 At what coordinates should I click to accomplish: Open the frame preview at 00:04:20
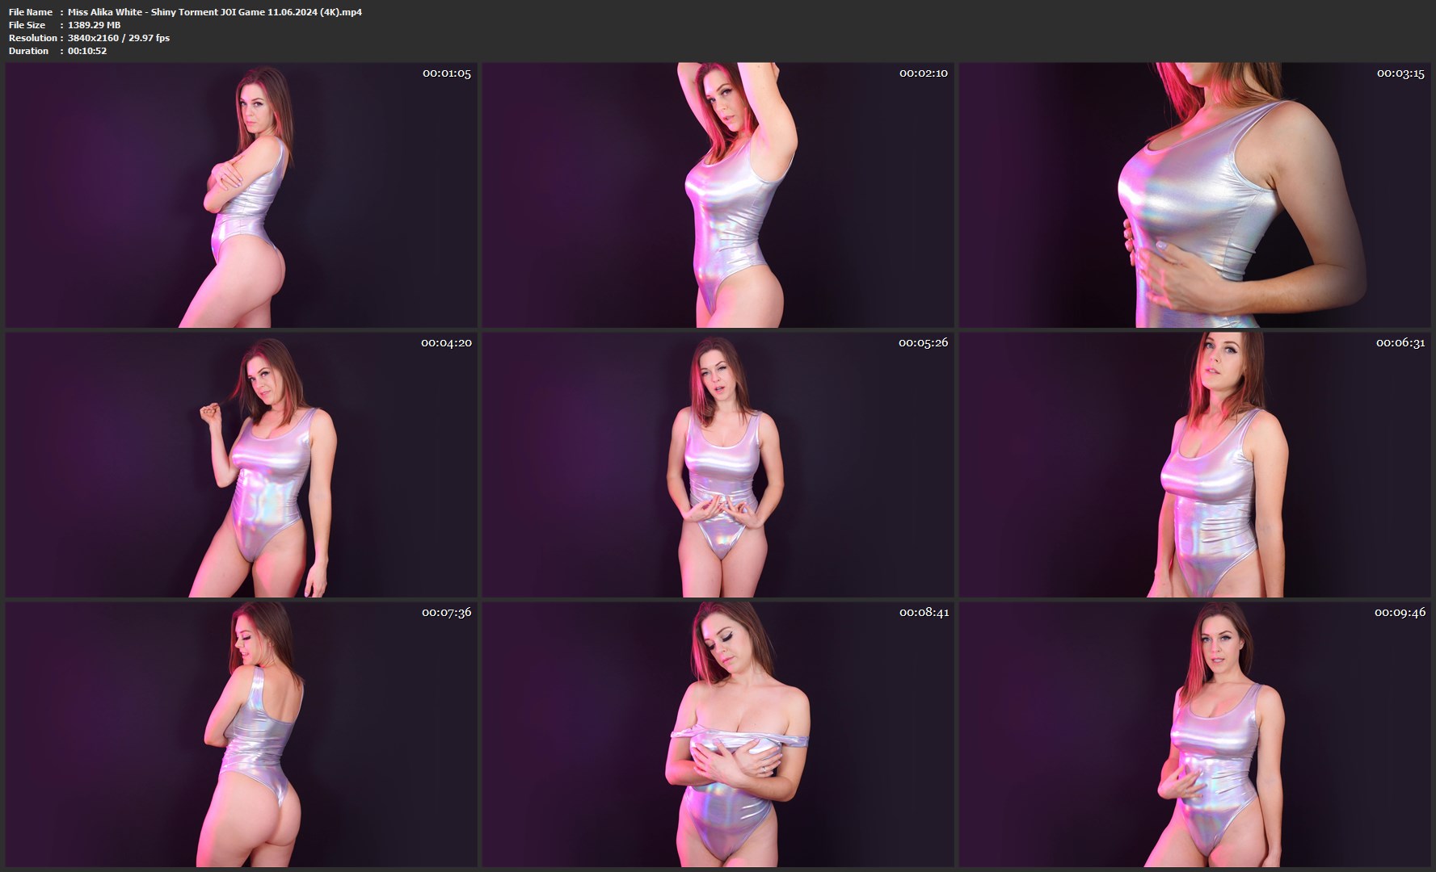(241, 465)
